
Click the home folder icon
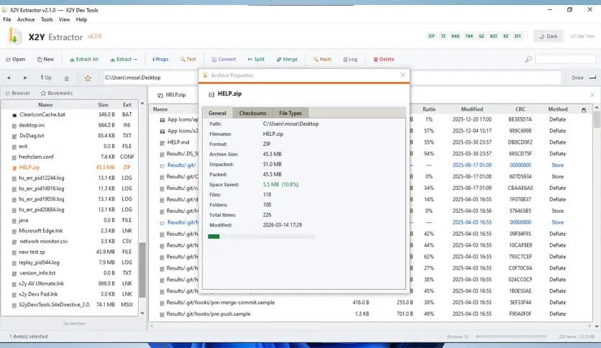pyautogui.click(x=67, y=78)
